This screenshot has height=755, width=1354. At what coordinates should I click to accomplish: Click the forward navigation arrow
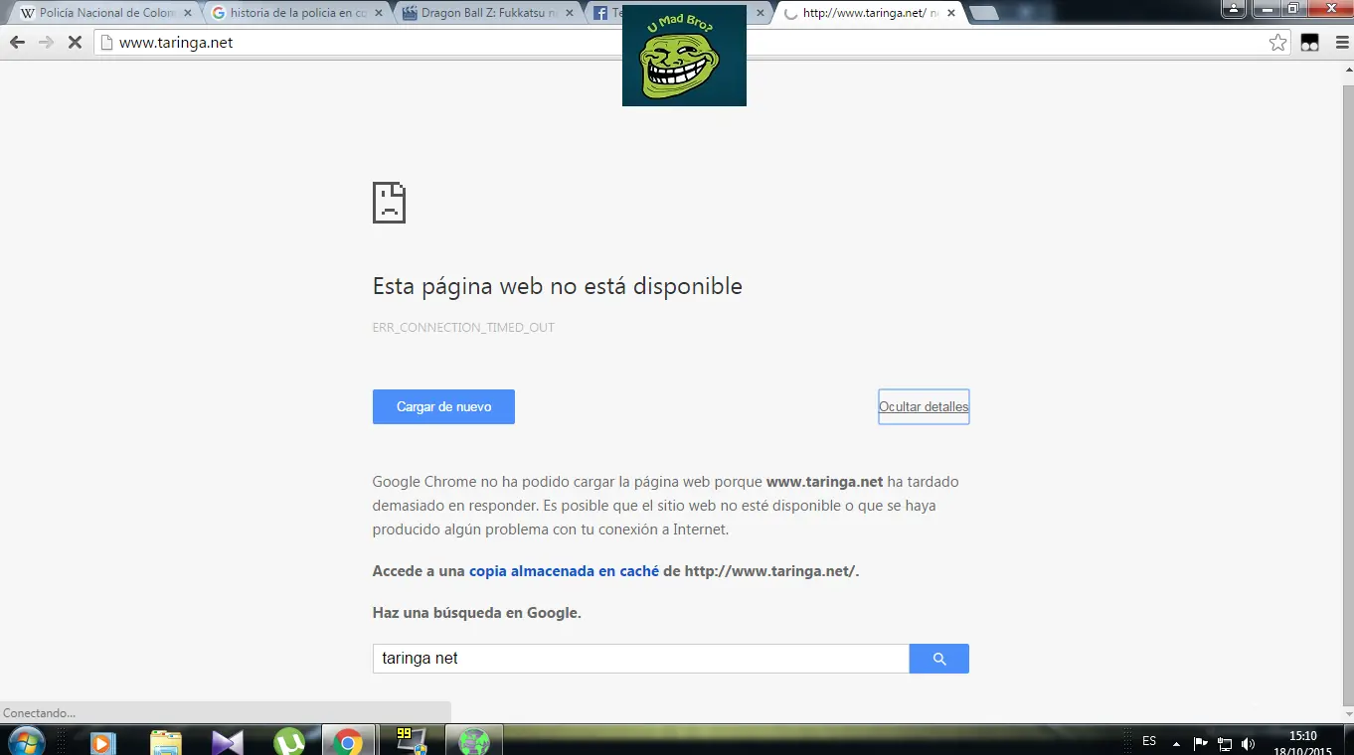click(x=47, y=42)
